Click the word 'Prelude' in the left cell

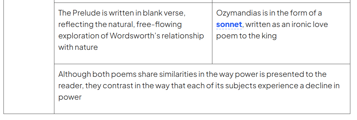pyautogui.click(x=86, y=13)
